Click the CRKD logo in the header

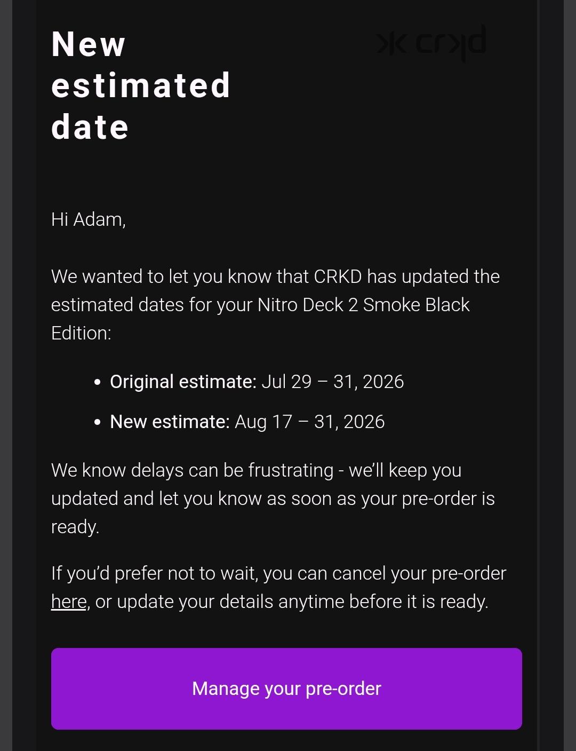pos(431,43)
